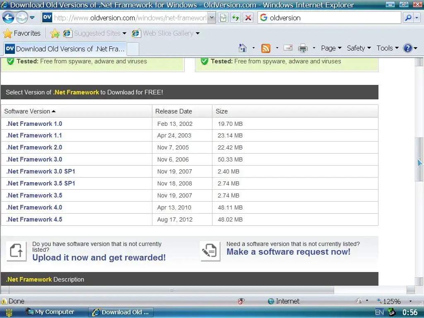Expand the Print dropdown arrow
The height and width of the screenshot is (318, 424).
click(x=314, y=48)
